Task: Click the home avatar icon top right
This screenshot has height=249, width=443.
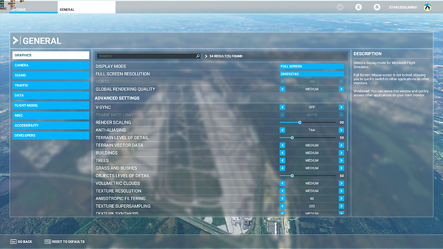Action: point(428,7)
